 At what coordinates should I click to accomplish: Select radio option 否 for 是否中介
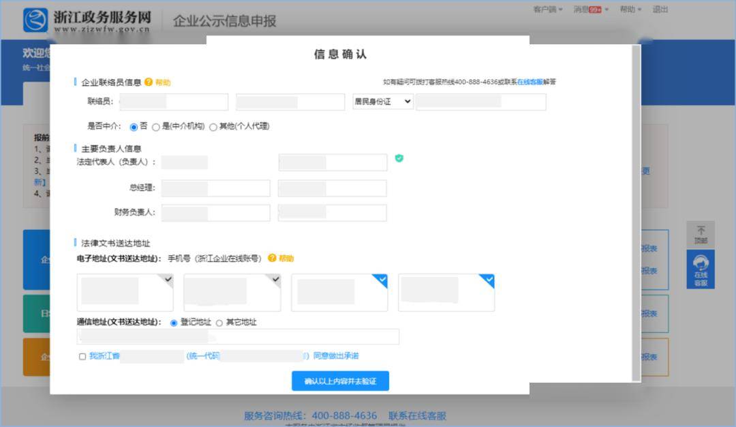134,127
